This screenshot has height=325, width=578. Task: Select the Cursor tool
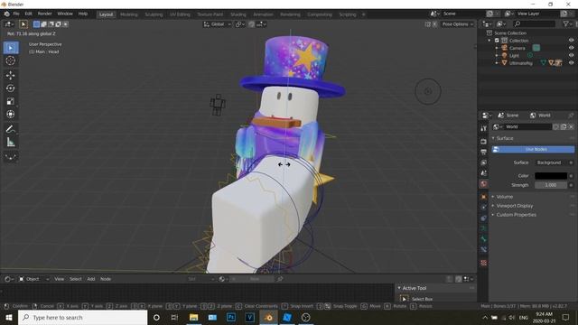pyautogui.click(x=11, y=60)
